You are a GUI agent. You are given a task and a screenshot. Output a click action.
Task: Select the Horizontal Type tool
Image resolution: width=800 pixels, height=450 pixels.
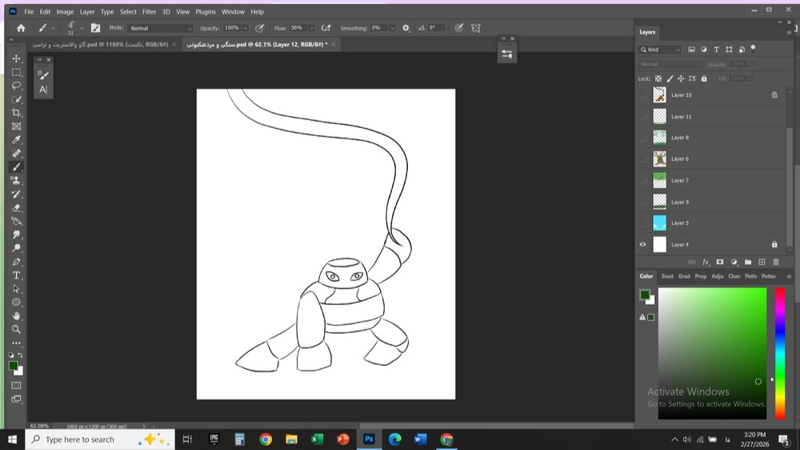pos(16,275)
